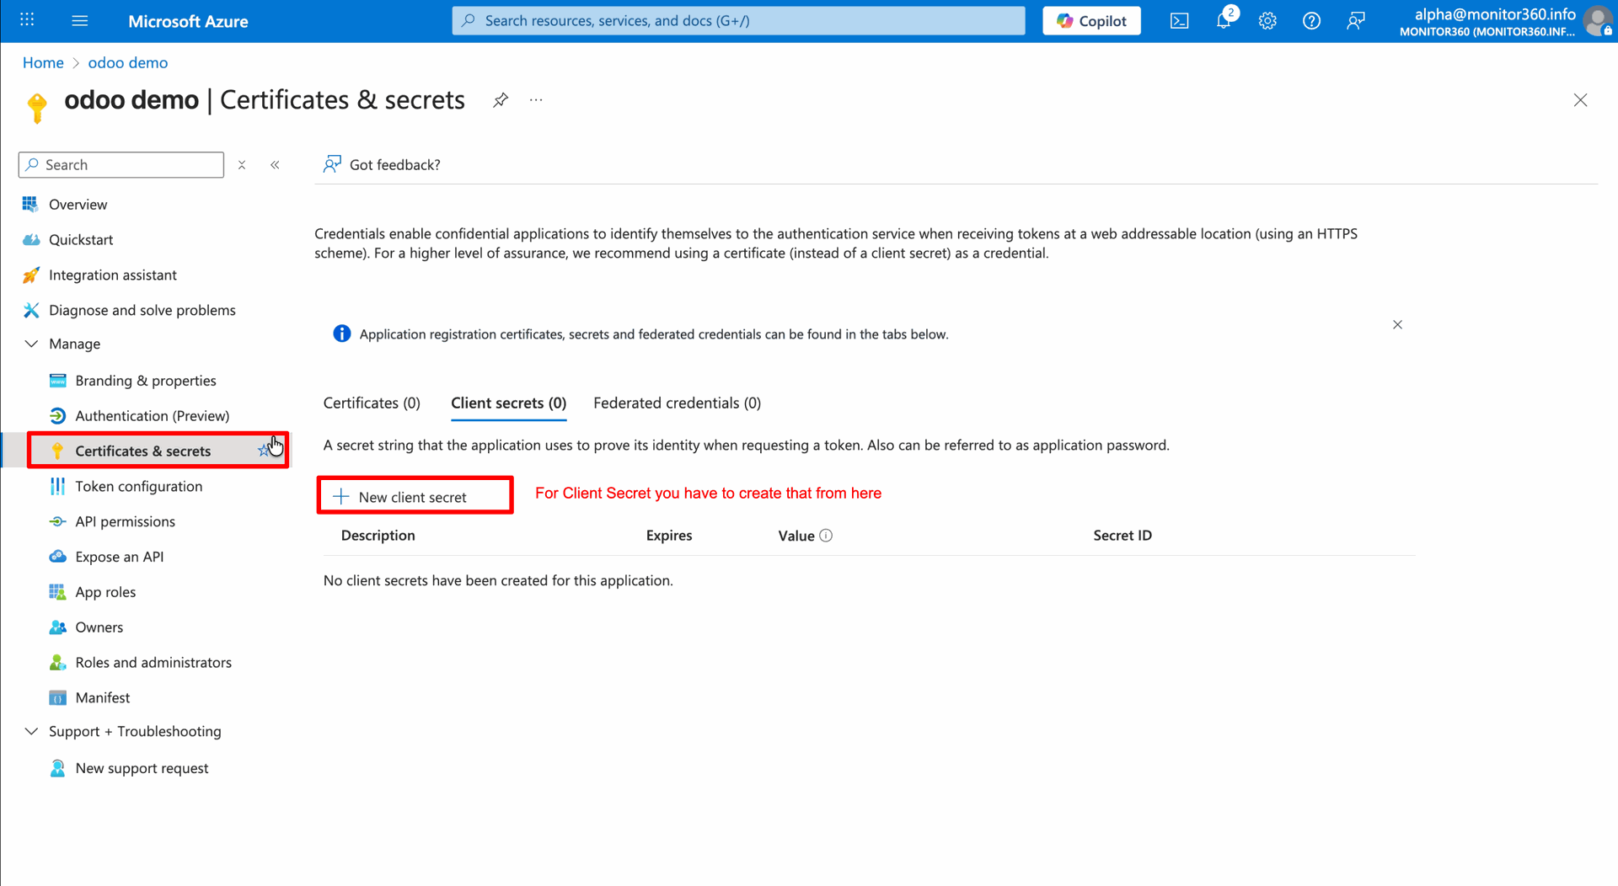Favorite Certificates & secrets with the star

tap(264, 451)
